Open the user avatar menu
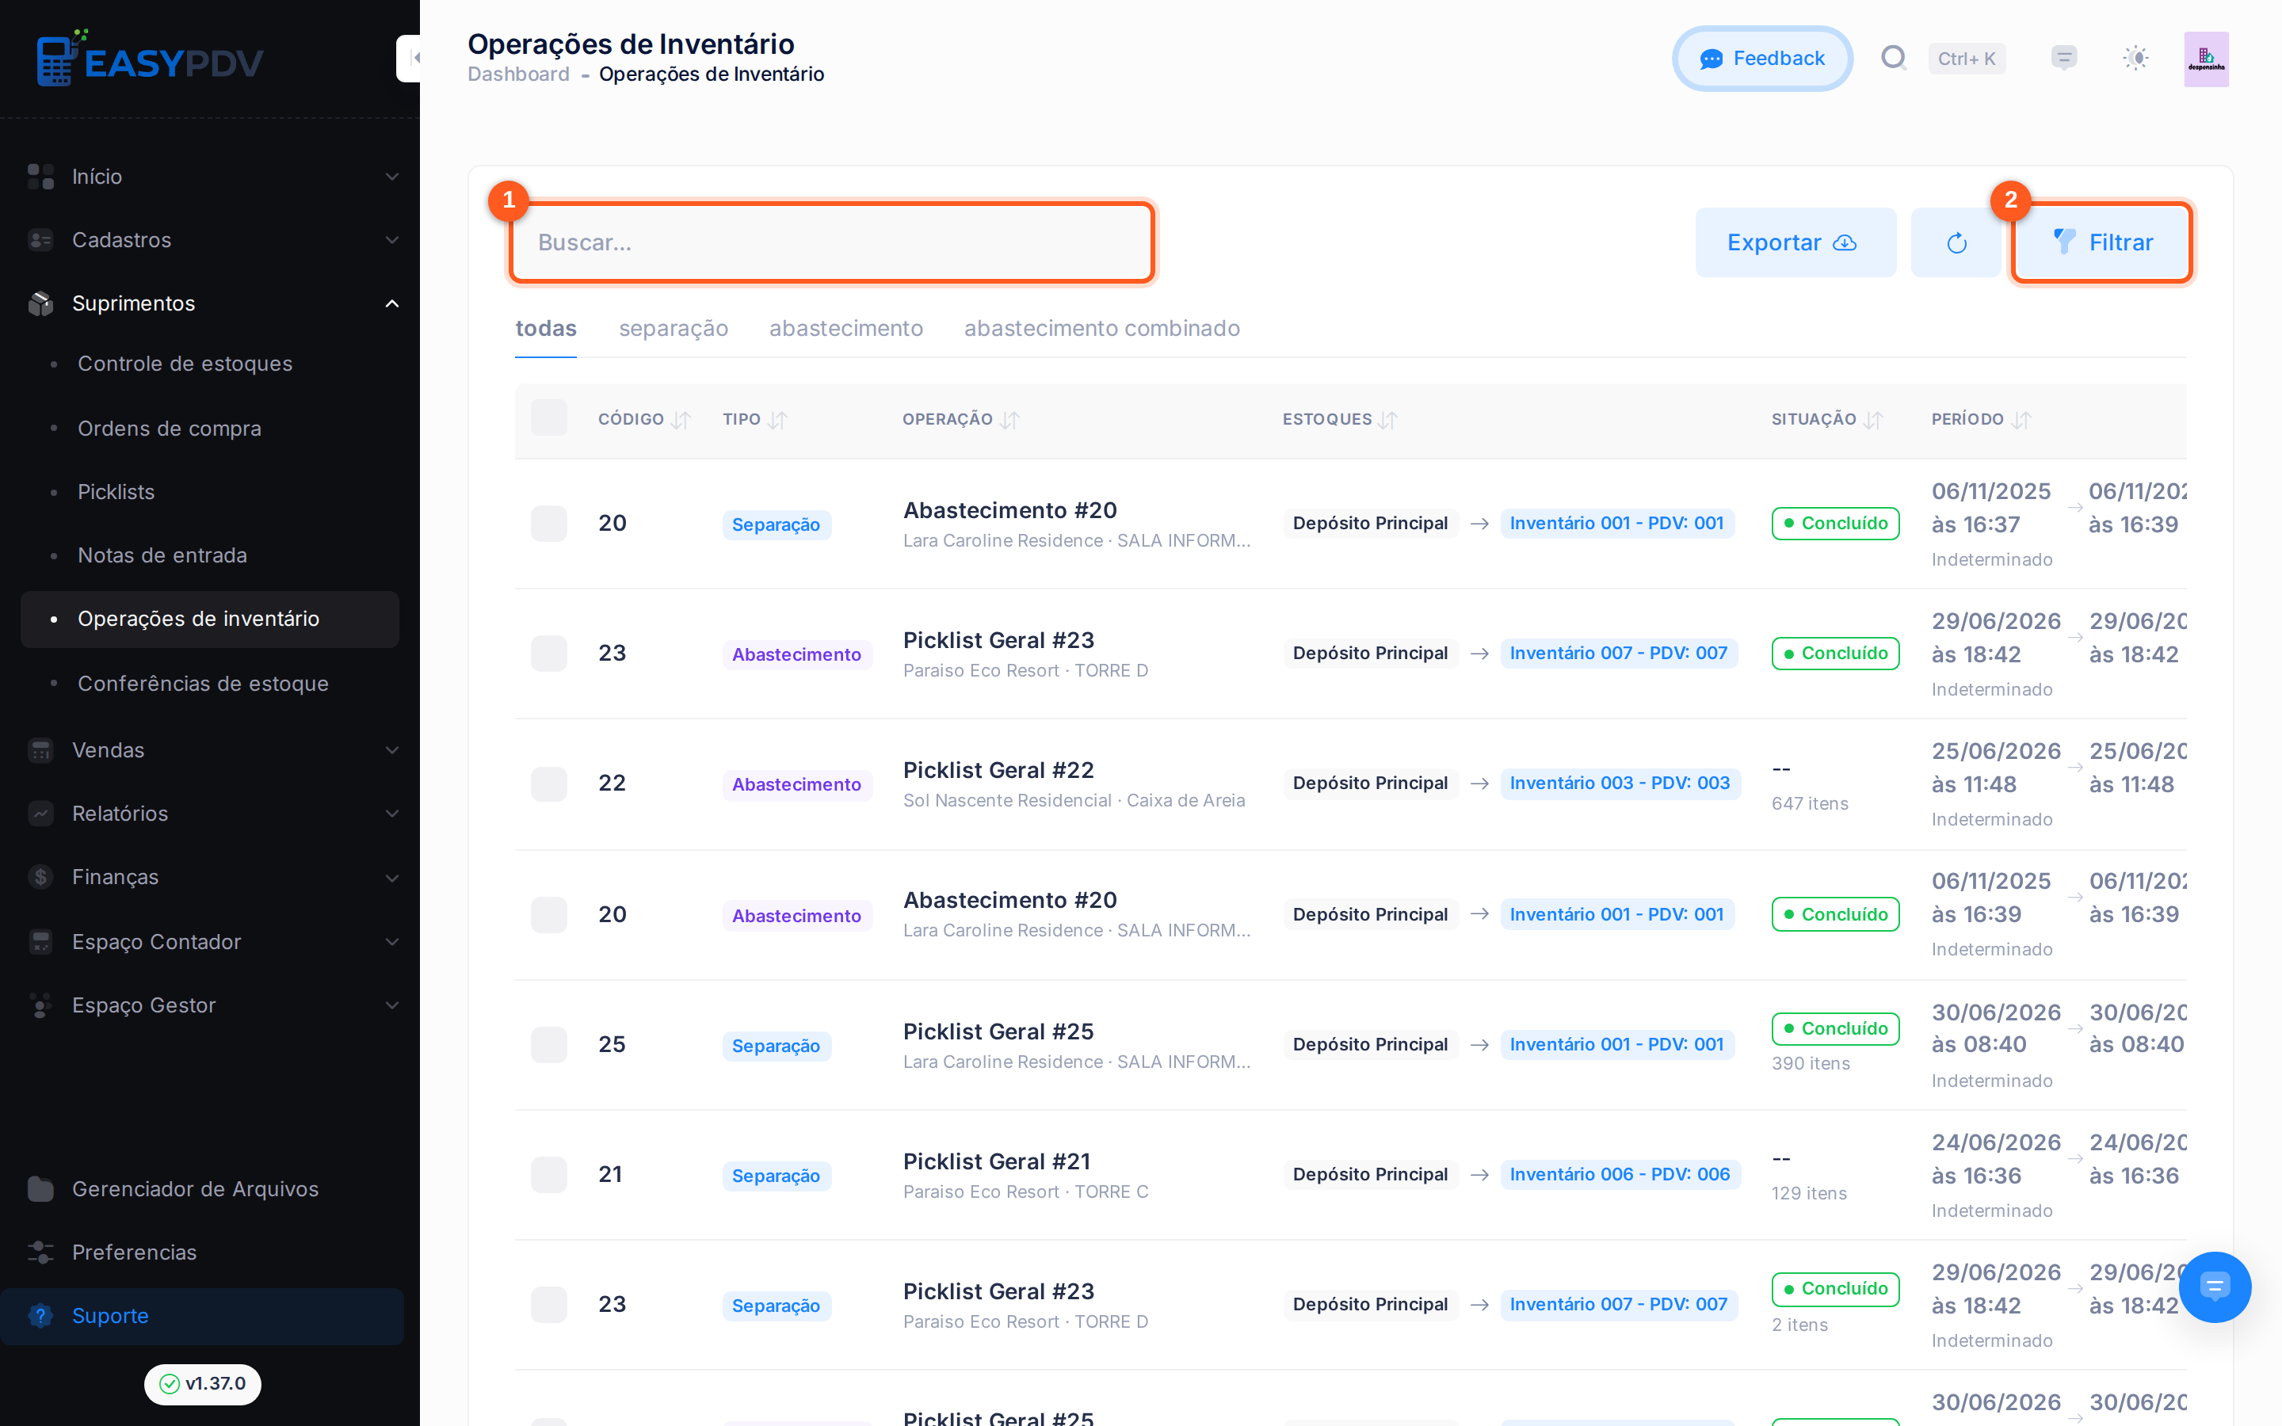Screen dimensions: 2282x1426 [x=2207, y=59]
